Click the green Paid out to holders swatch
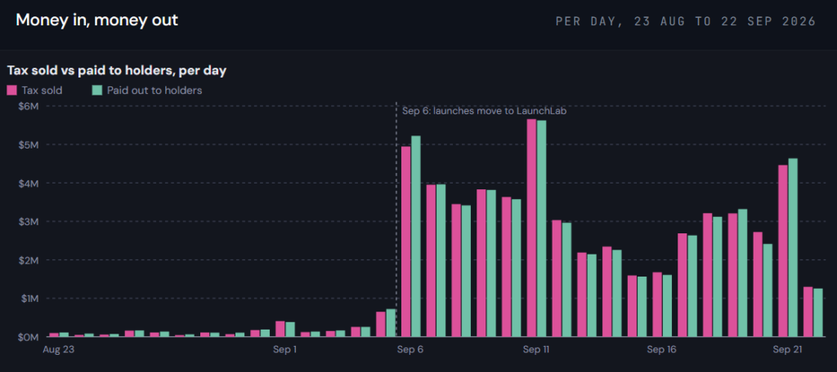Image resolution: width=837 pixels, height=372 pixels. pyautogui.click(x=96, y=90)
